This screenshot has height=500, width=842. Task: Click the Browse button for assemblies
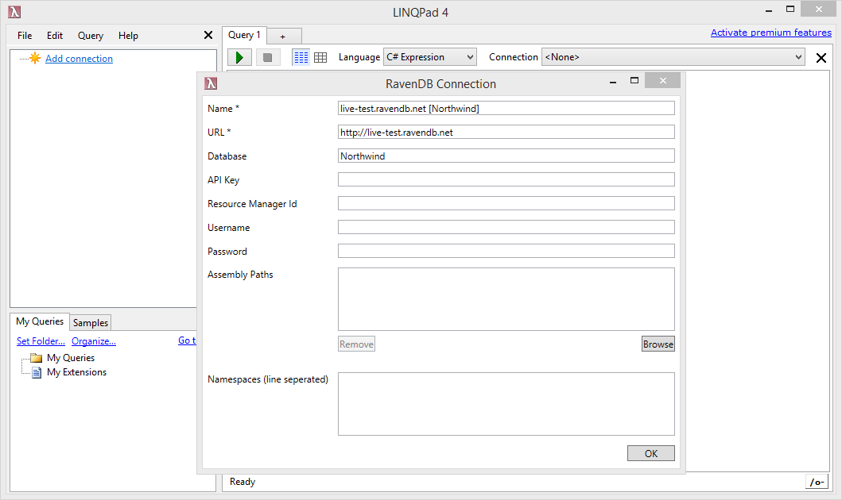pyautogui.click(x=658, y=344)
